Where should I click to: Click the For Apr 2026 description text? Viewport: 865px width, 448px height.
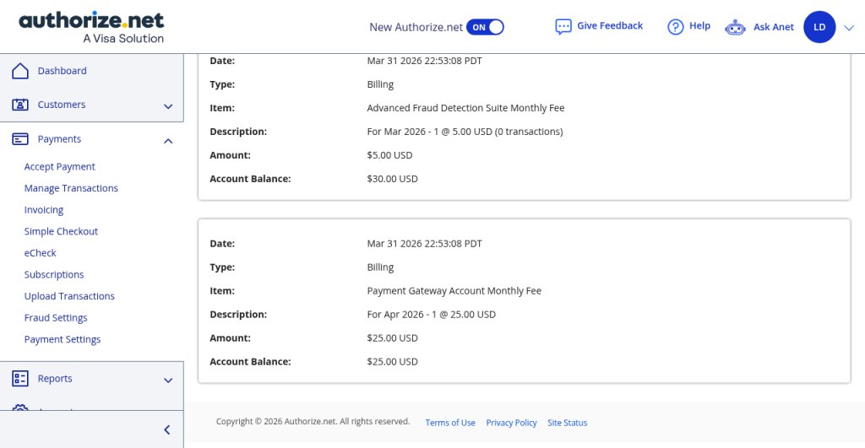pyautogui.click(x=432, y=314)
